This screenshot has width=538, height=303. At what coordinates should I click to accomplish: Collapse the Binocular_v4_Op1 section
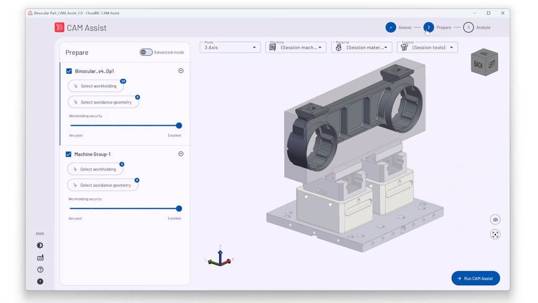181,71
